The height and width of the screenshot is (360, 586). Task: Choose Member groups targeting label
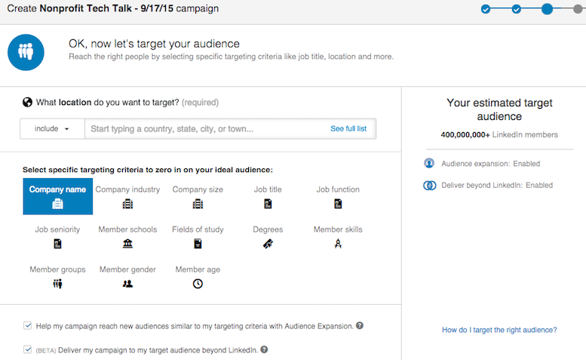pyautogui.click(x=57, y=269)
